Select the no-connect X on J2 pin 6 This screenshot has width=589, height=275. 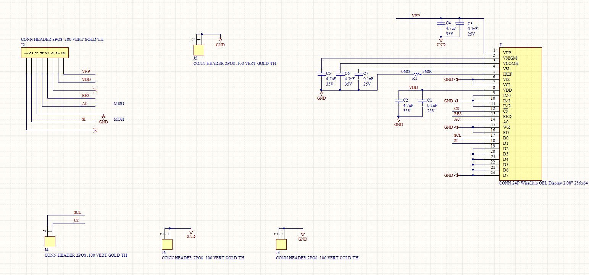tap(95, 90)
